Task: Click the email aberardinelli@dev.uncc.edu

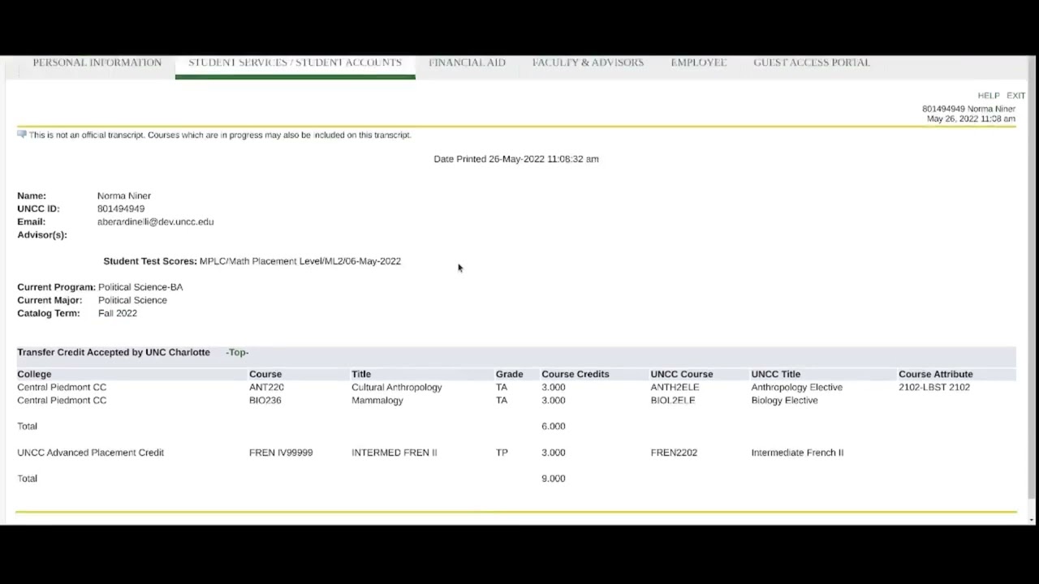Action: (155, 221)
